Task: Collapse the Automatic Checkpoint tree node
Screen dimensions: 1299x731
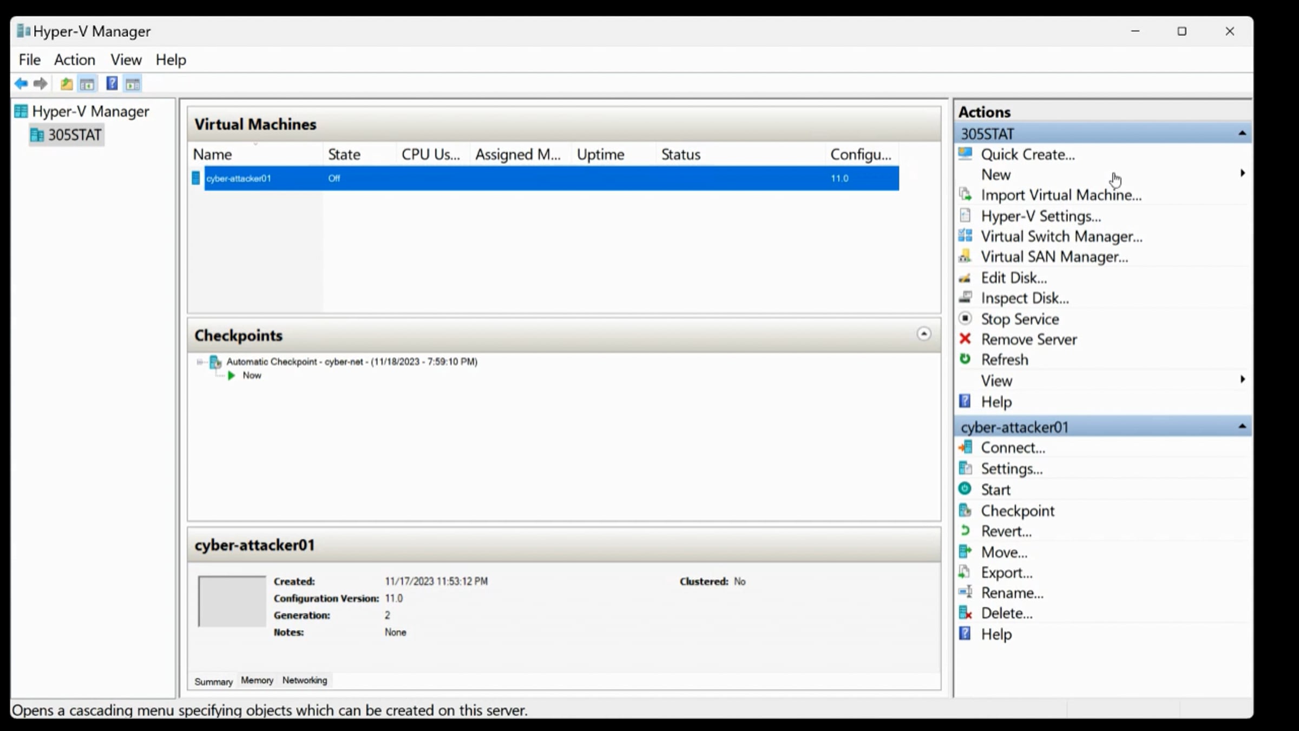Action: pyautogui.click(x=200, y=362)
